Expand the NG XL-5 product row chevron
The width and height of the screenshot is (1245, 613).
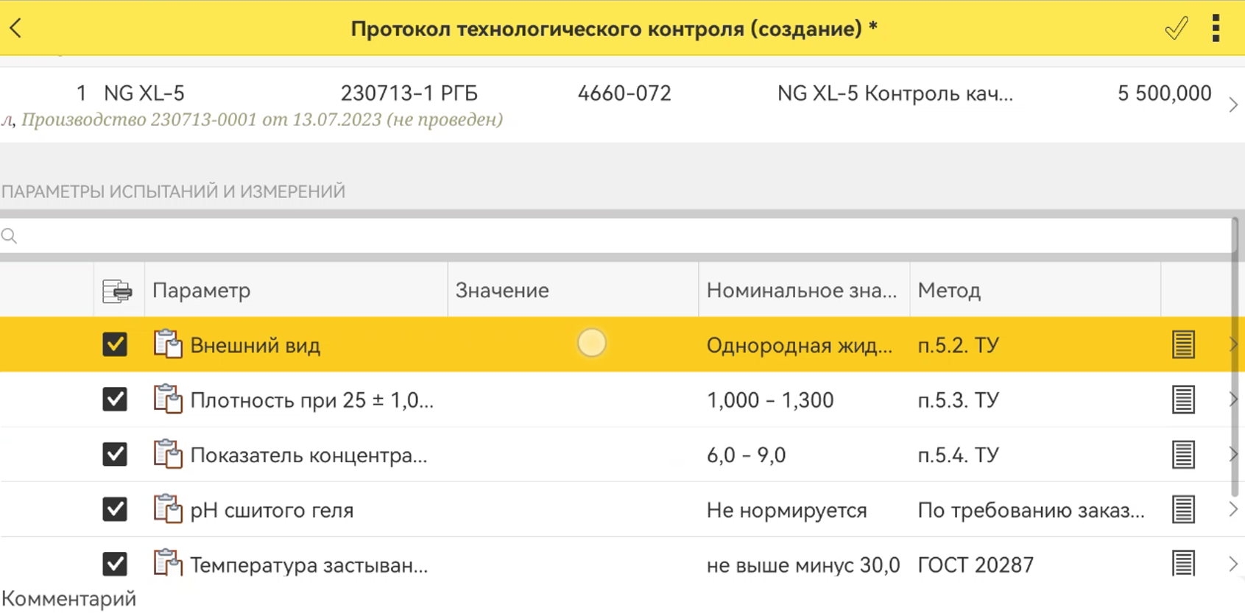pyautogui.click(x=1233, y=105)
